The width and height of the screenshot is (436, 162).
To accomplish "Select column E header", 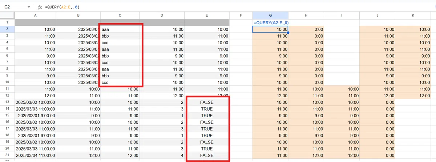I will 207,16.
